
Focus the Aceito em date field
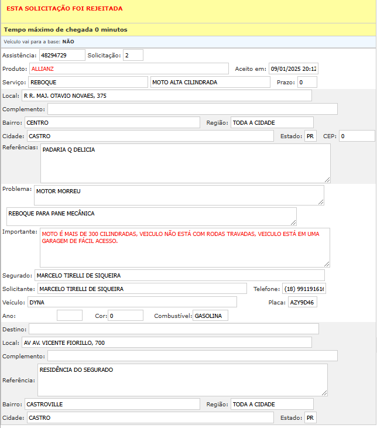point(293,69)
